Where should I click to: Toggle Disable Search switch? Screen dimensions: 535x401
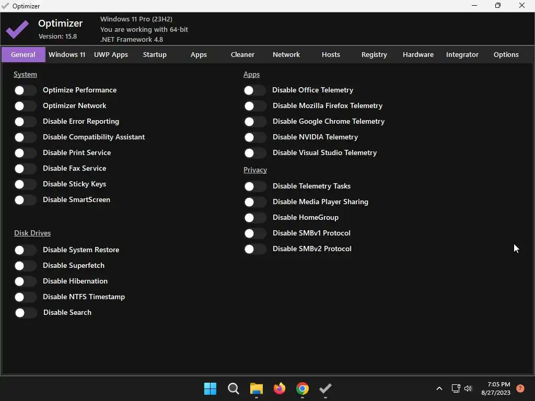tap(26, 313)
